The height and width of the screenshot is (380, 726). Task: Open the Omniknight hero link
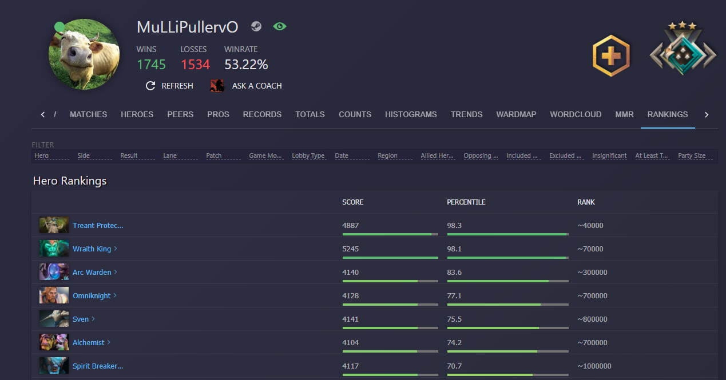92,296
